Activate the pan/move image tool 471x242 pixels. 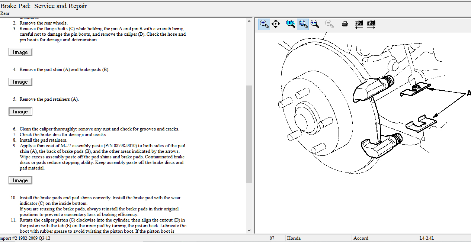276,24
